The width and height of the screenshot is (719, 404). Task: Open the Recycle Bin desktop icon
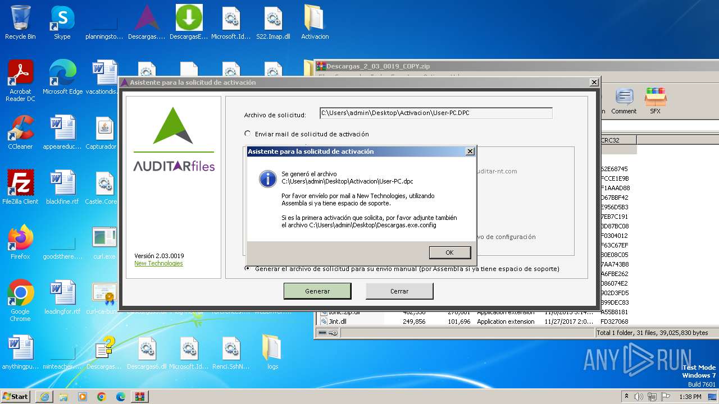[20, 23]
